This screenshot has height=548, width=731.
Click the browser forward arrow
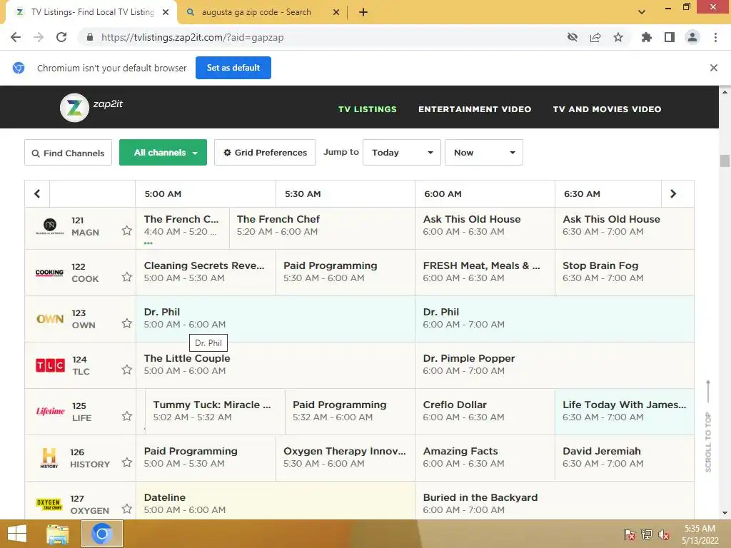(x=39, y=37)
